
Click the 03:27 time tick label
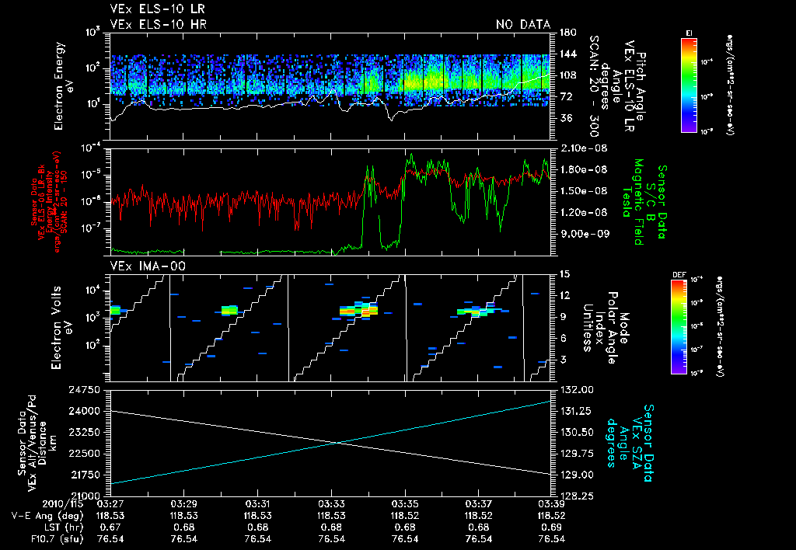pos(110,505)
